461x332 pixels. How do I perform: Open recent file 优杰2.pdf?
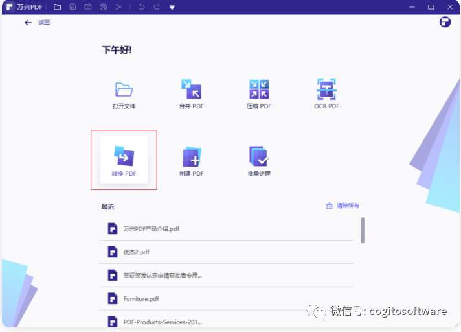pos(227,252)
